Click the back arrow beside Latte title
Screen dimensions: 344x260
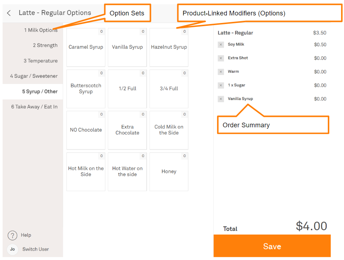(x=9, y=13)
